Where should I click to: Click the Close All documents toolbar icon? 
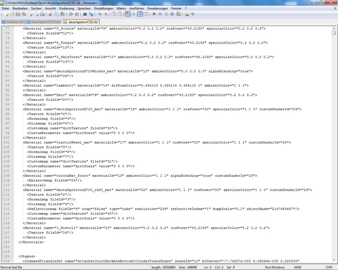tap(37, 14)
